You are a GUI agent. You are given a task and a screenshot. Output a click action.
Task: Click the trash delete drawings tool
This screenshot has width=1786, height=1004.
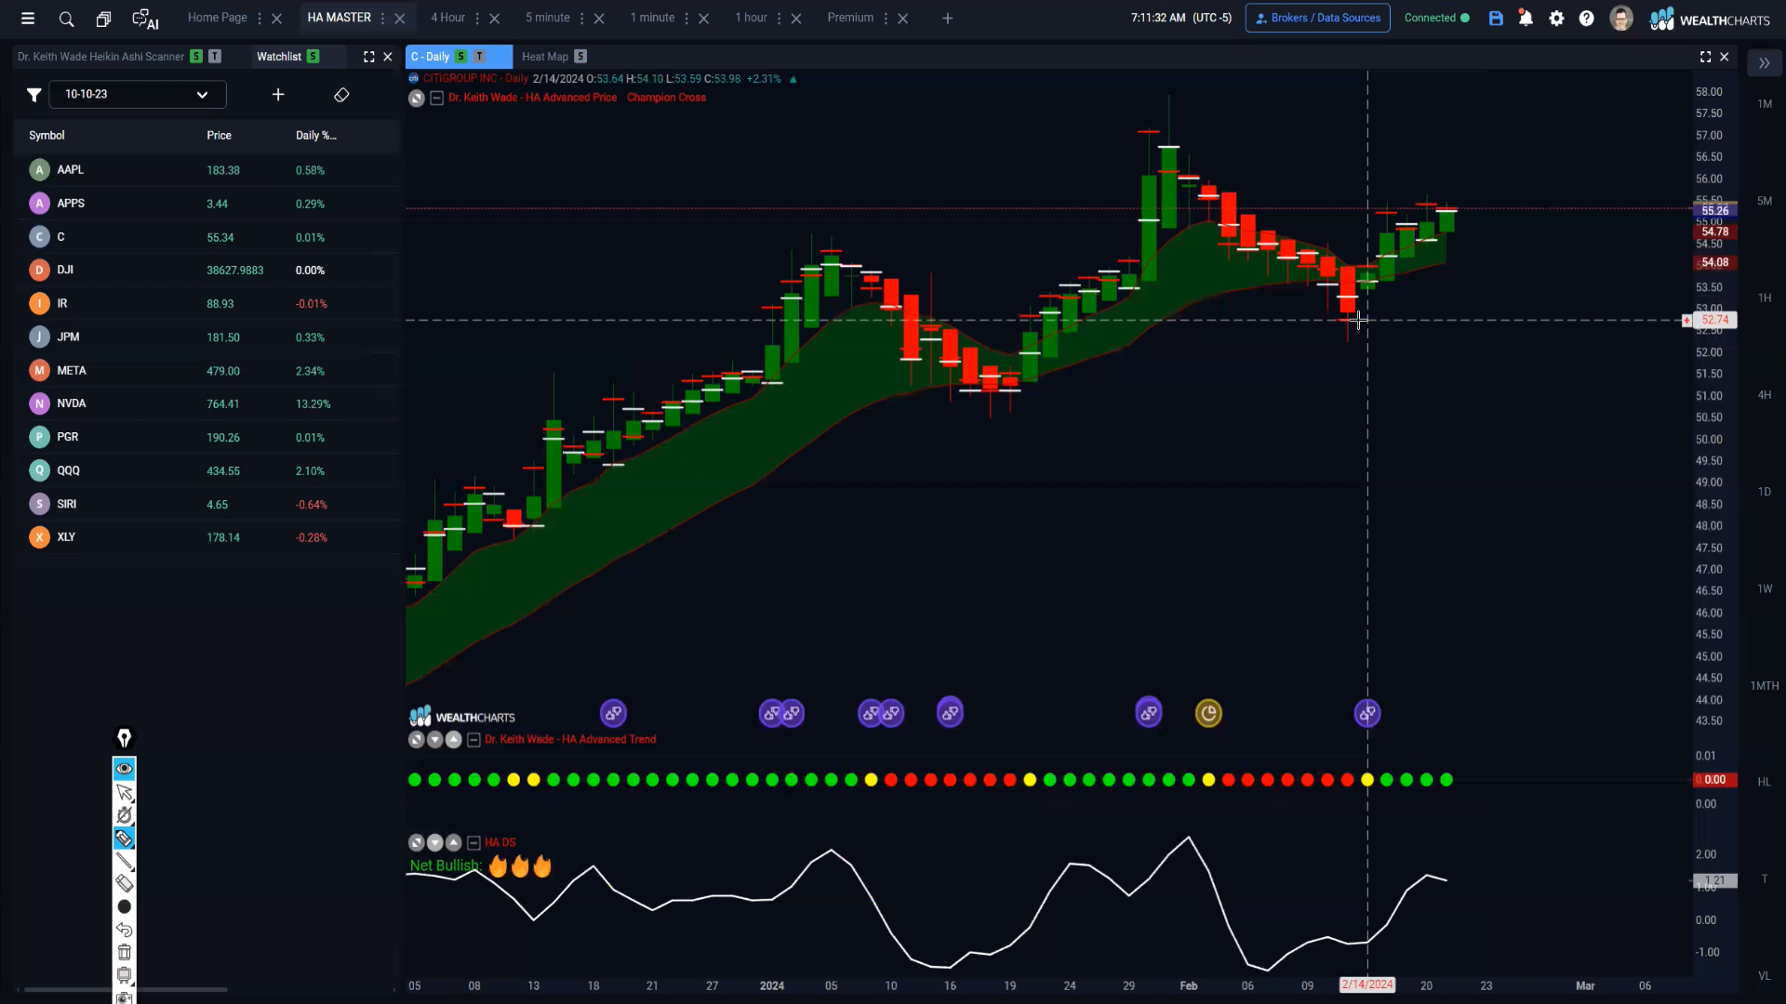[x=124, y=952]
